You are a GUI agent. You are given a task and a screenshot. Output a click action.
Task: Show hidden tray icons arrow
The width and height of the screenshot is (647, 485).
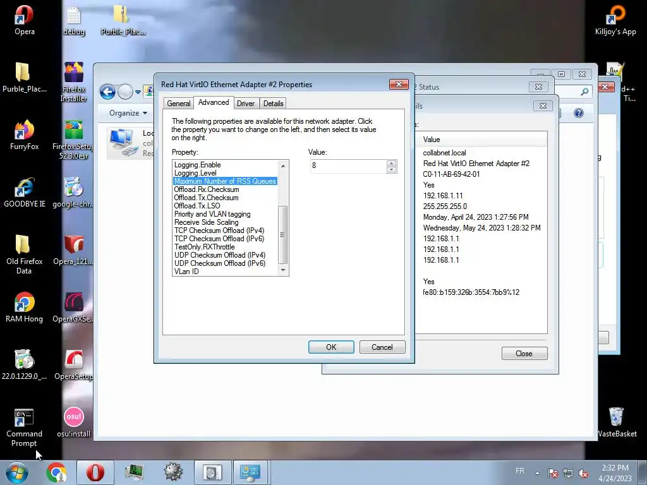click(537, 473)
